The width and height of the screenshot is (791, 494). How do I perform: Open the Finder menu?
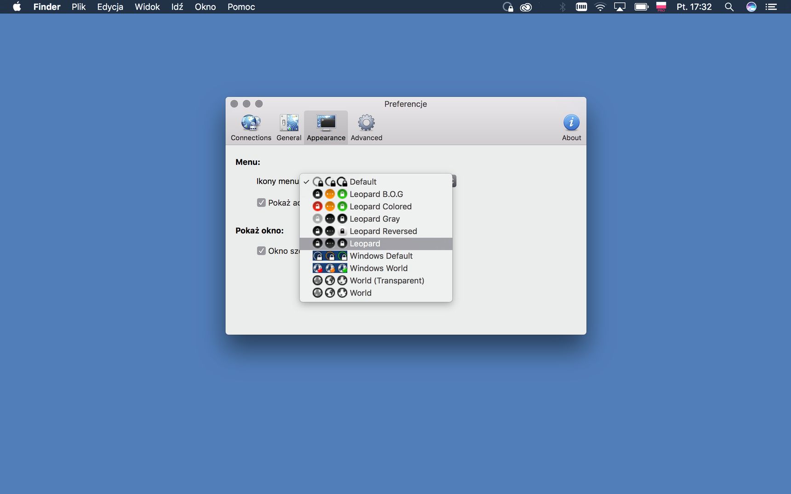click(47, 7)
